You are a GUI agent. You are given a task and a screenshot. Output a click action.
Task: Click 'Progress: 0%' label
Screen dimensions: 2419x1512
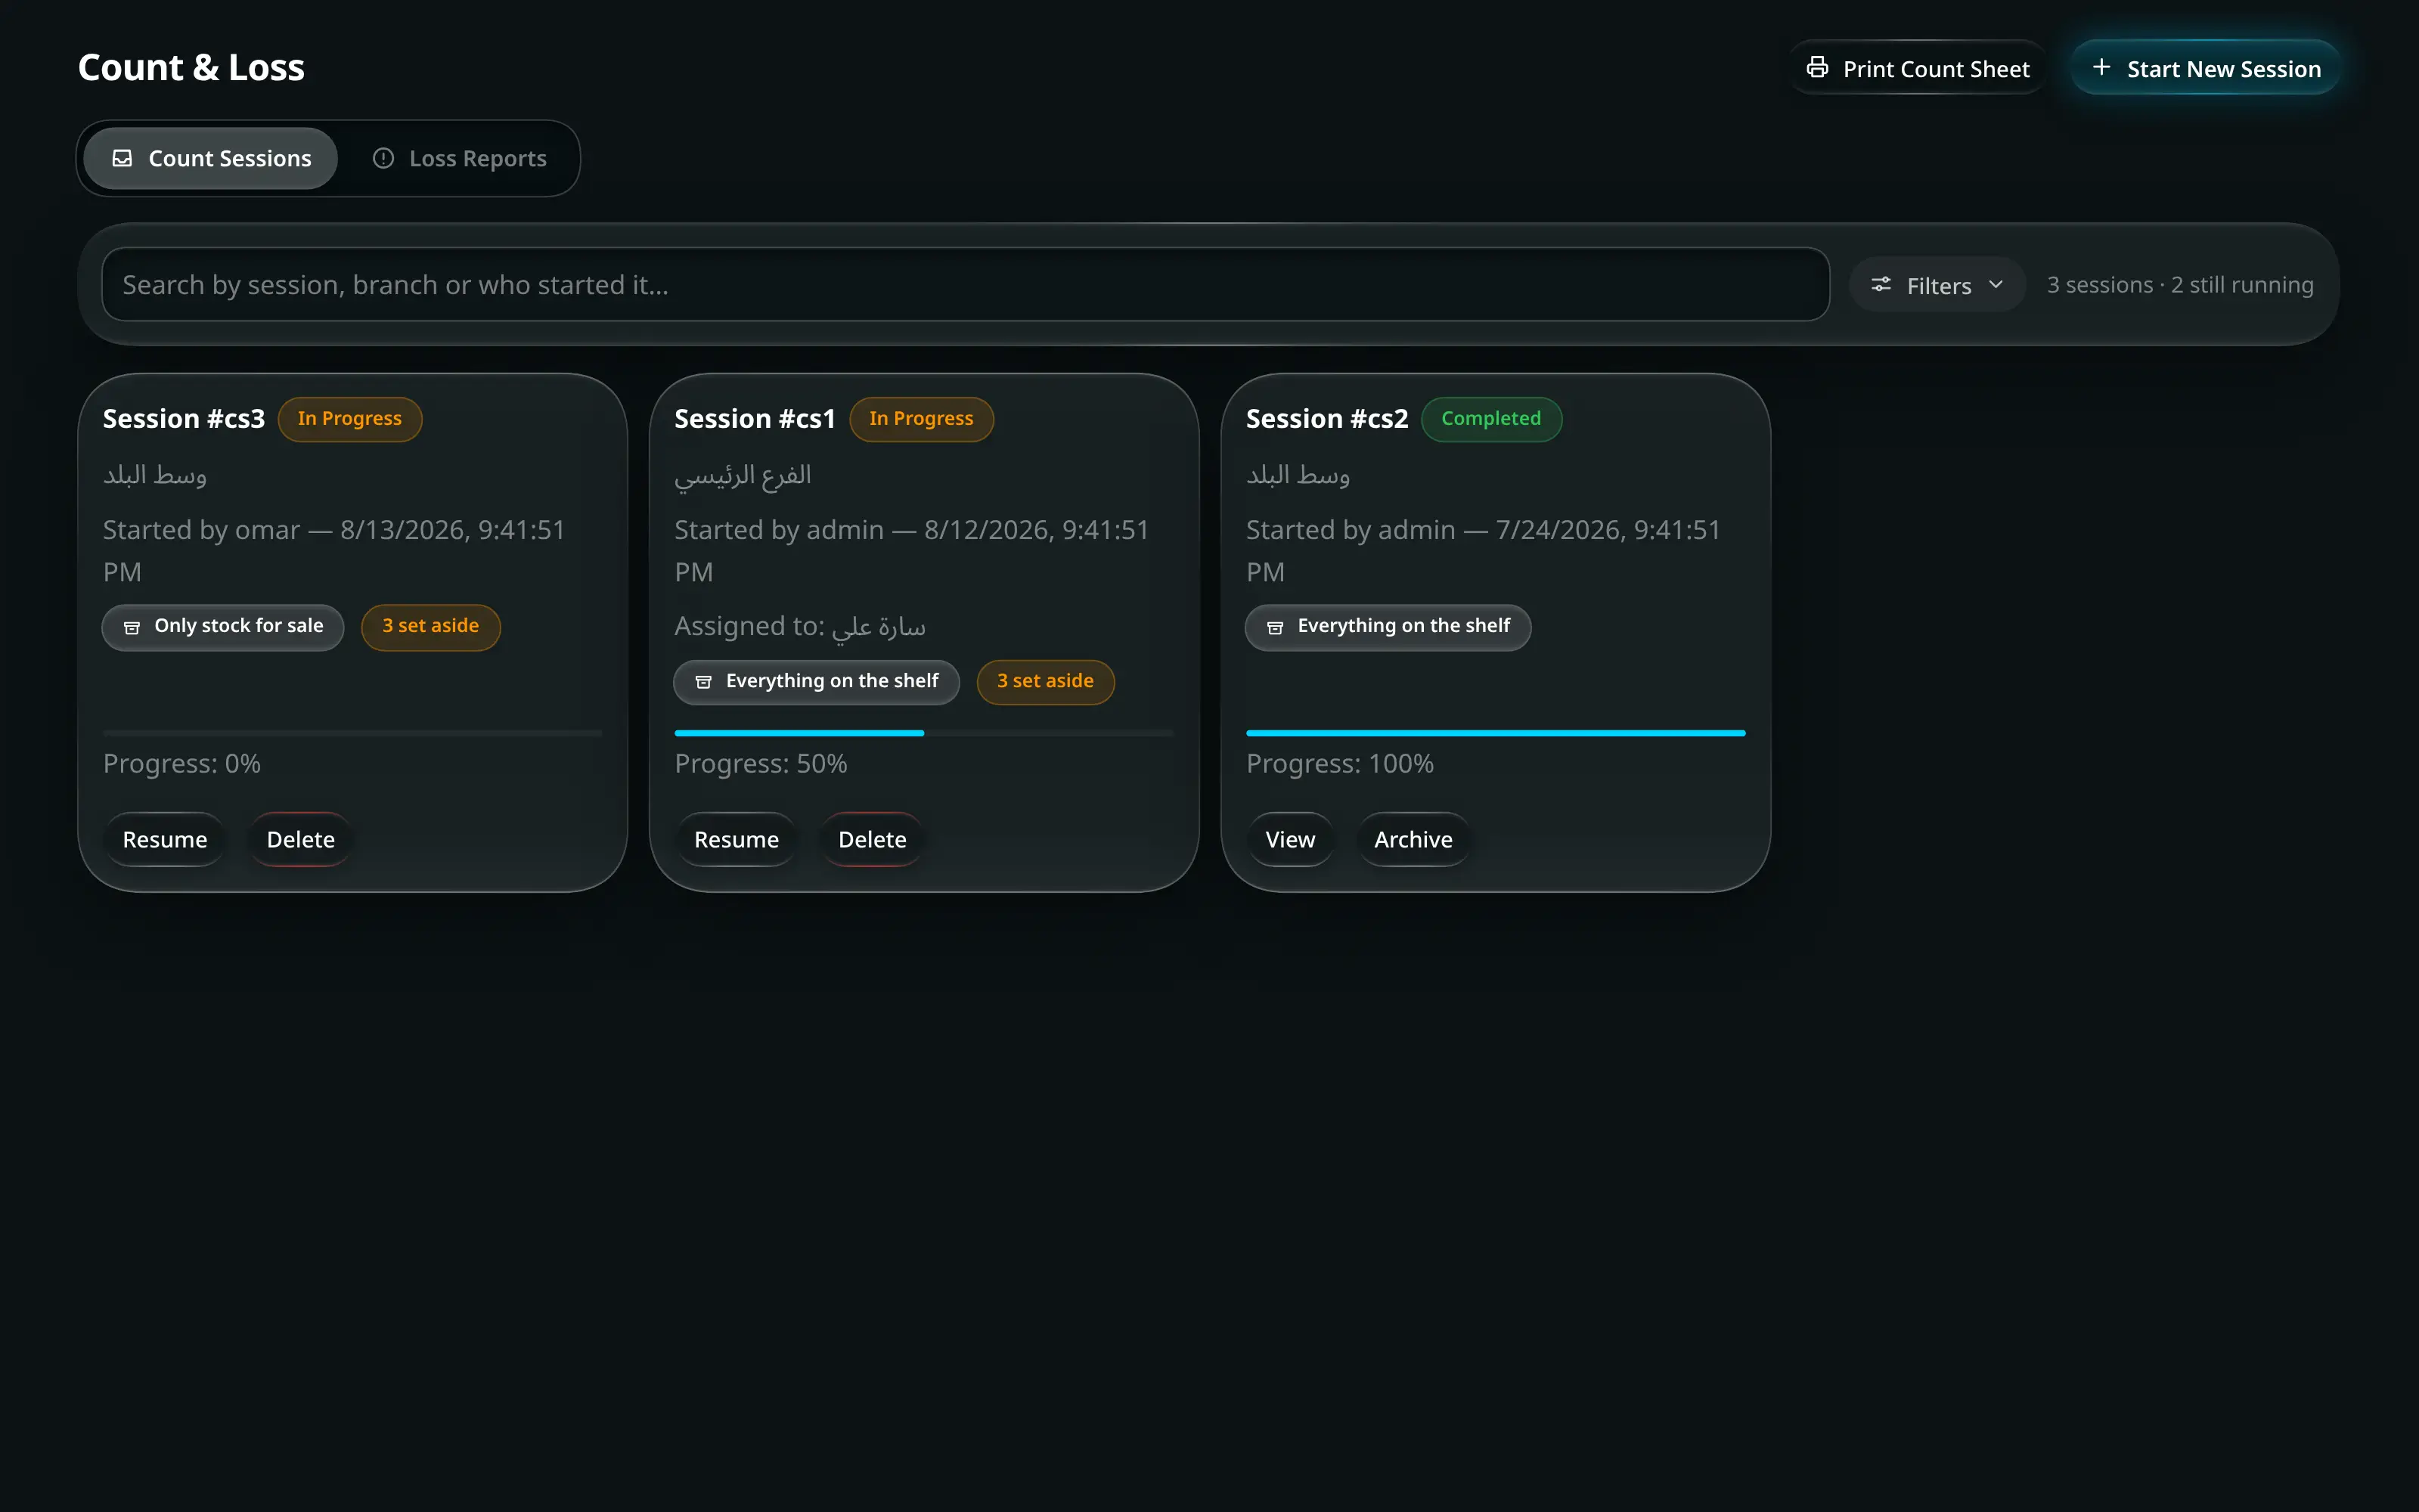tap(182, 764)
